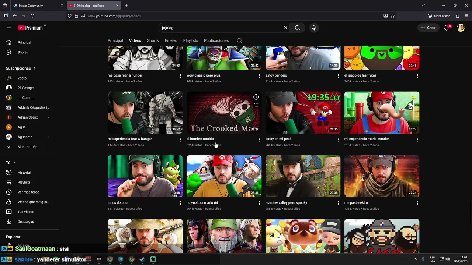
Task: Search within channel magnifier icon
Action: coord(239,40)
